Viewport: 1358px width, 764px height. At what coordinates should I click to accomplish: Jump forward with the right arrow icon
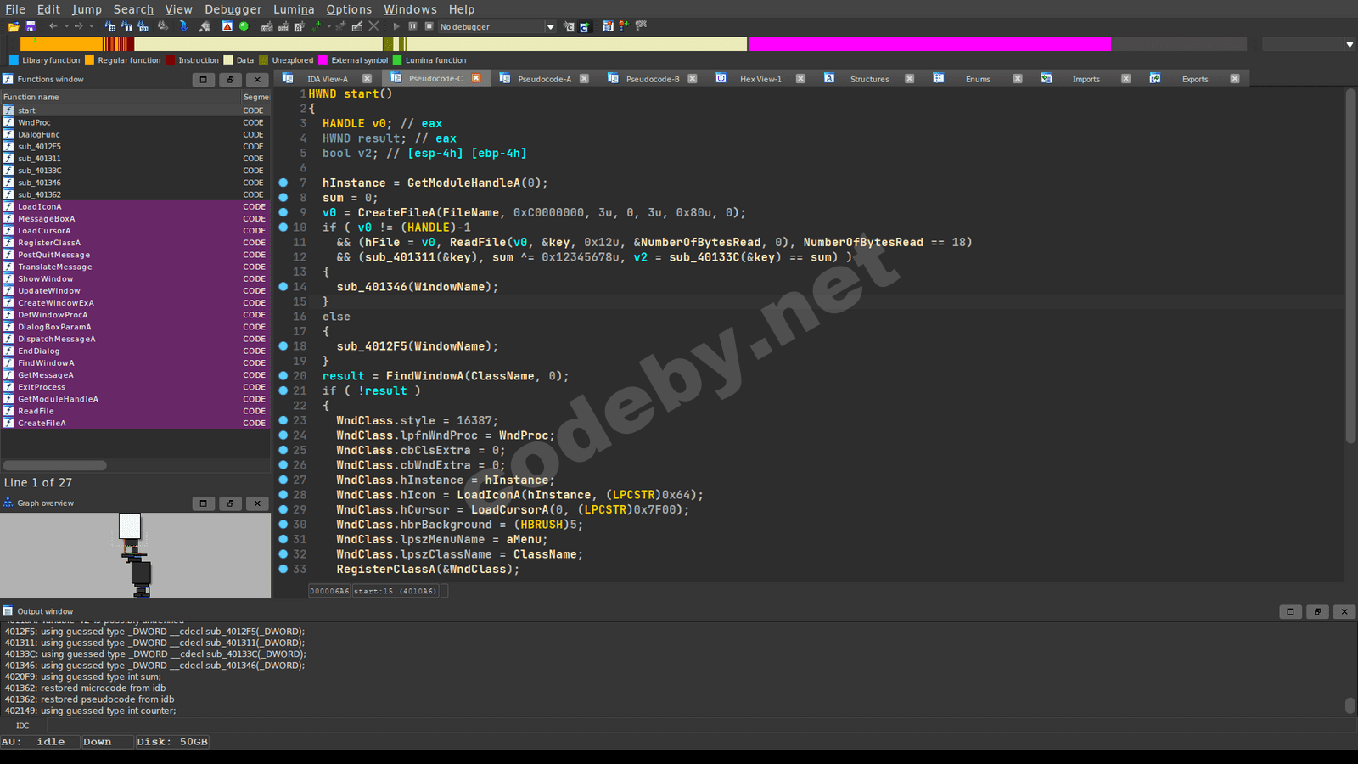[x=78, y=26]
